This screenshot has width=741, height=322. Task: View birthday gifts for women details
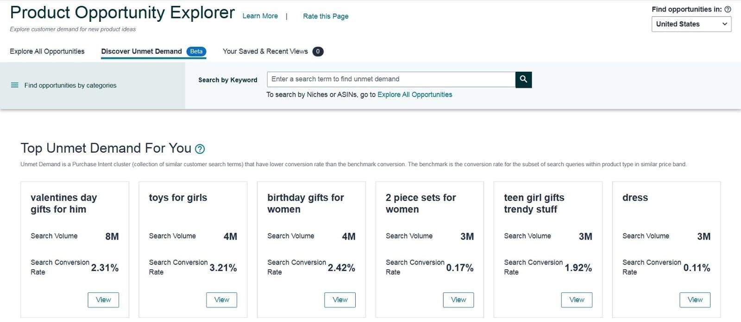[339, 300]
